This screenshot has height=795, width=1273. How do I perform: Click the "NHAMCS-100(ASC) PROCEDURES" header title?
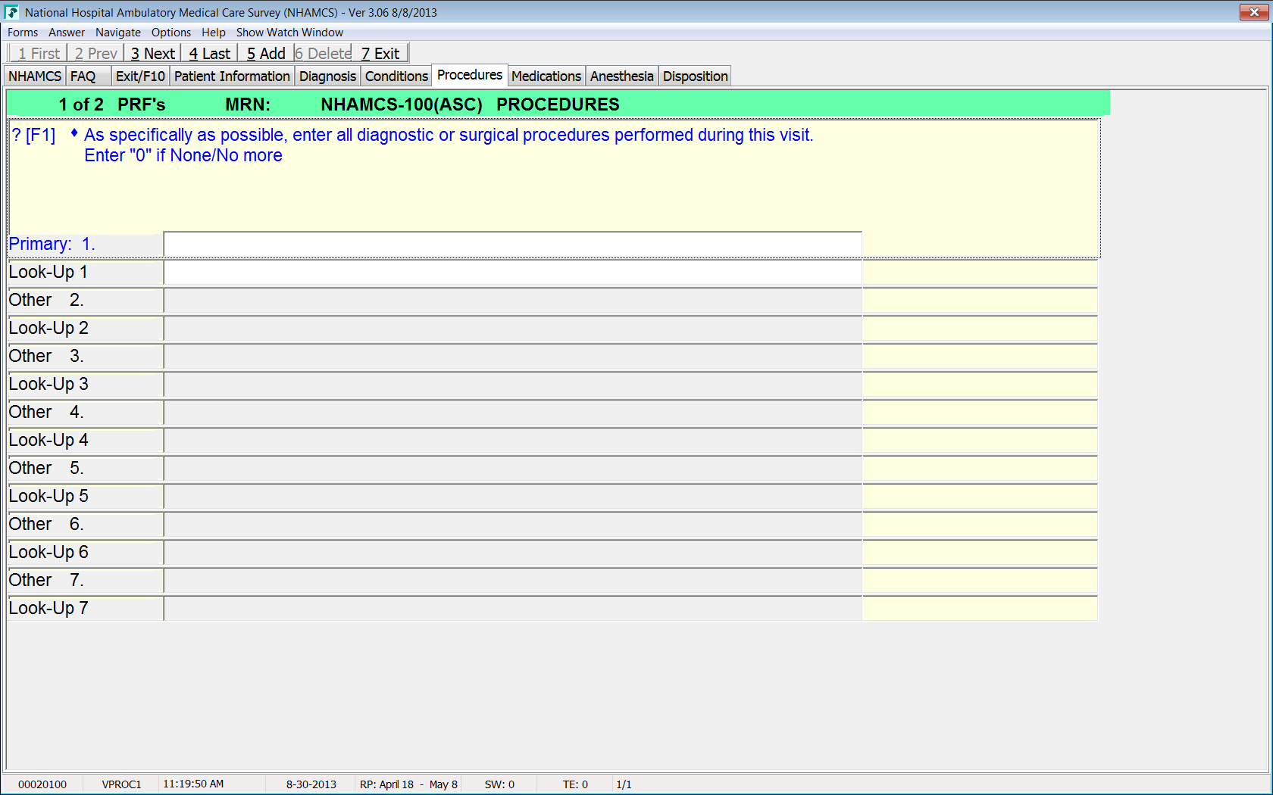[x=470, y=104]
